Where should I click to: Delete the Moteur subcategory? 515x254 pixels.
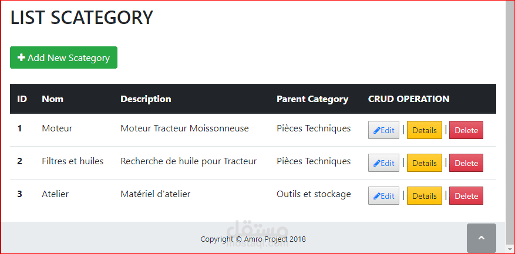click(466, 130)
